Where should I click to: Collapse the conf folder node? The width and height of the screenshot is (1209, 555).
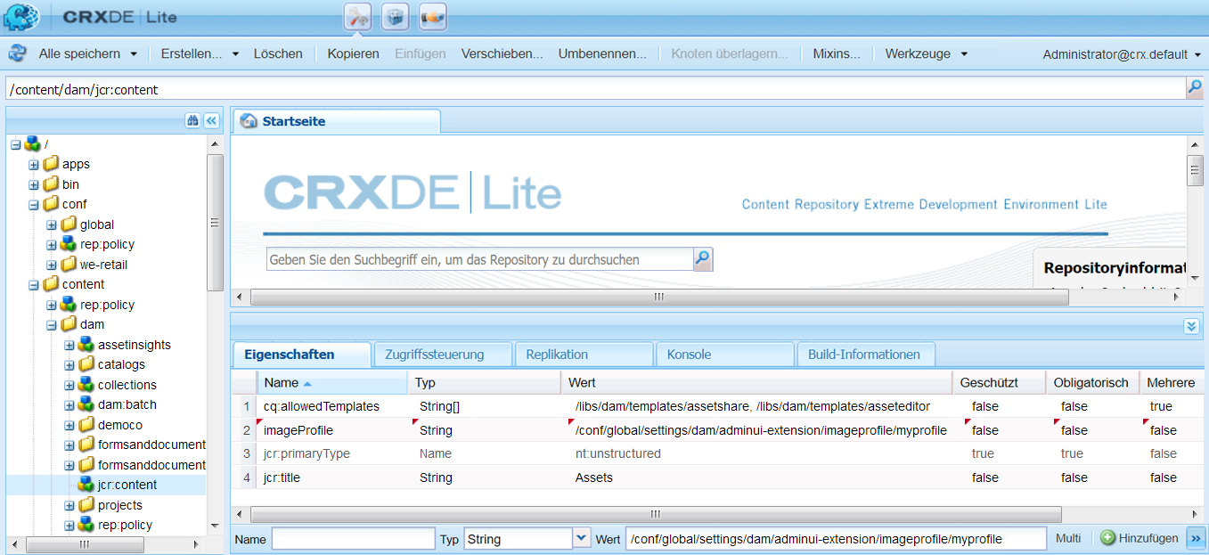point(34,204)
